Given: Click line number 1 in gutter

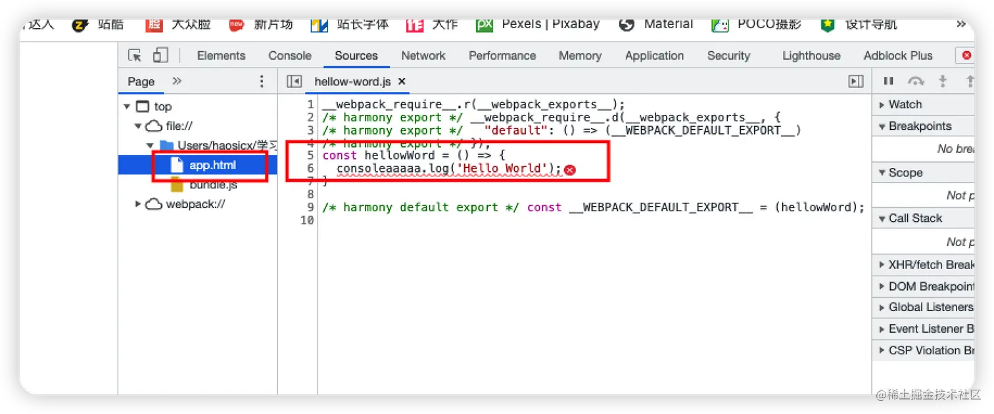Looking at the screenshot, I should 310,104.
